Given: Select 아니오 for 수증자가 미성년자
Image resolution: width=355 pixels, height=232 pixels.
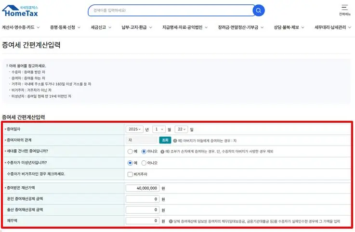Looking at the screenshot, I should (144, 163).
